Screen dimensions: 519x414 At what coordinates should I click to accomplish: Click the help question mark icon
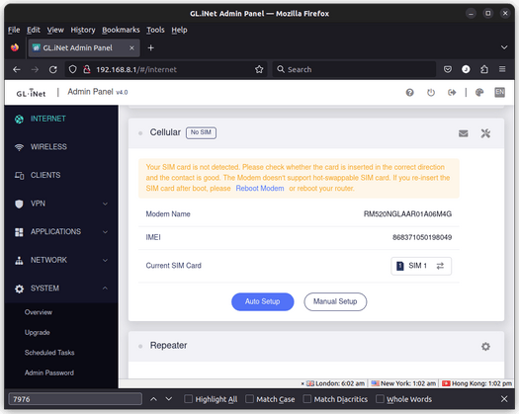point(409,93)
